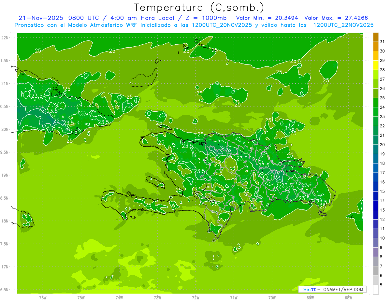Click the '18N' latitude axis label
The image size is (391, 302).
pos(5,221)
